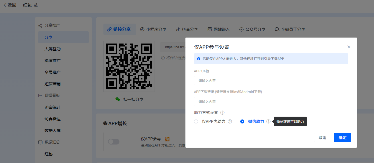Image resolution: width=374 pixels, height=163 pixels.
Task: Click help icon beside 仅APP内助力
Action: 230,121
